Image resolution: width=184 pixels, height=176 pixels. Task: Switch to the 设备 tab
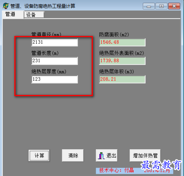point(34,15)
